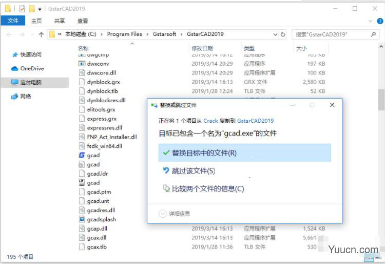The image size is (385, 265).
Task: Click the dwxconv application file icon
Action: [x=82, y=64]
